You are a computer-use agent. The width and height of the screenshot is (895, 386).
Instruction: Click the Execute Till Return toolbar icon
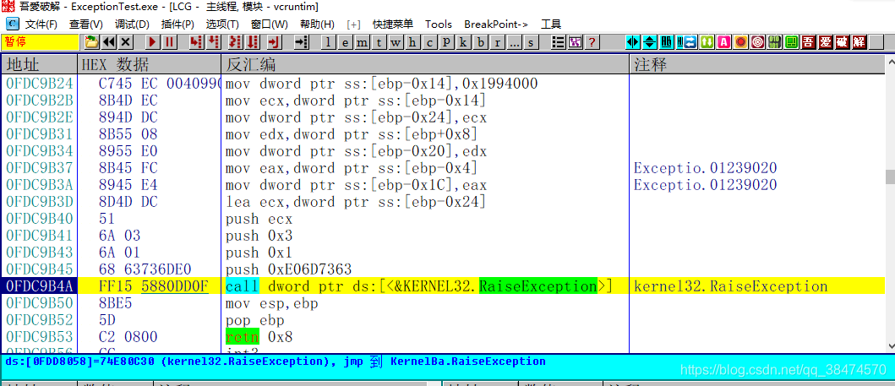point(275,41)
